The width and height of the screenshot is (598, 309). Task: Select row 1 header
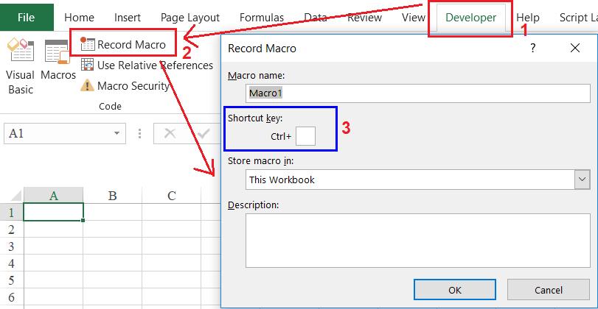[x=12, y=212]
